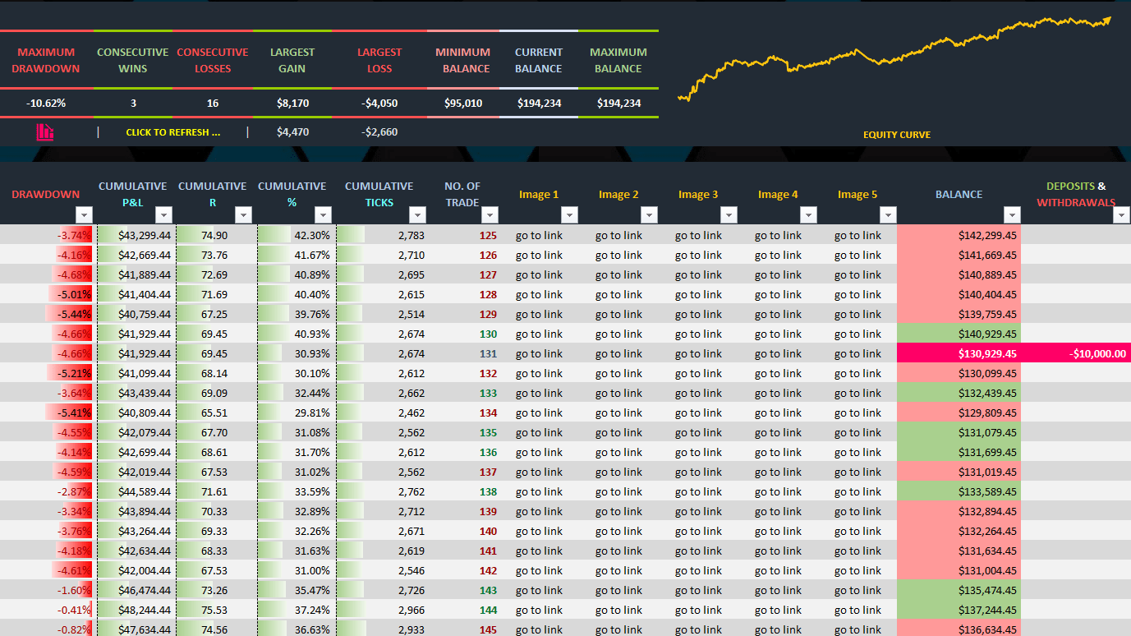1131x636 pixels.
Task: Select the CURRENT BALANCE figure $194,234
Action: [539, 103]
